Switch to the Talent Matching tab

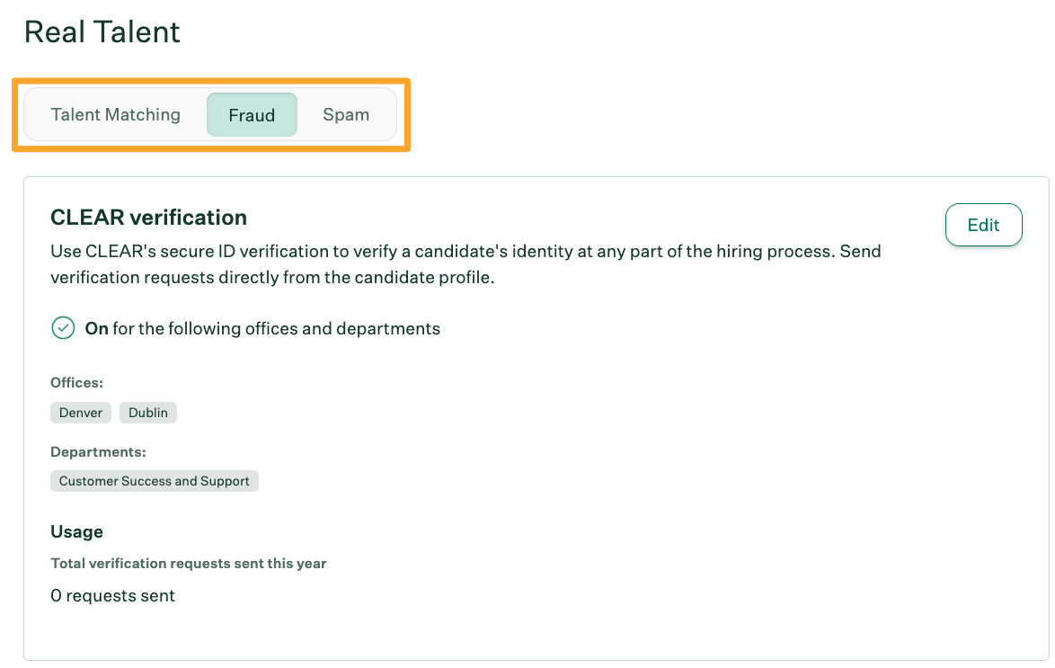[x=116, y=115]
